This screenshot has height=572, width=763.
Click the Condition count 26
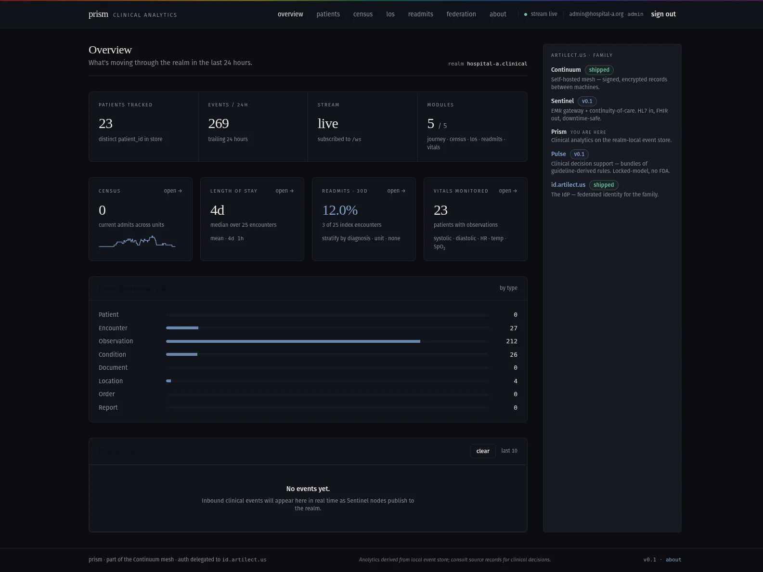(514, 354)
